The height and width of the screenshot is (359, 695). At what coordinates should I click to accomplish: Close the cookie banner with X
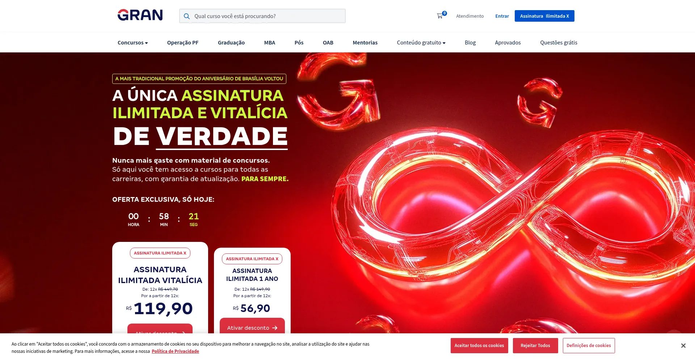click(x=683, y=346)
